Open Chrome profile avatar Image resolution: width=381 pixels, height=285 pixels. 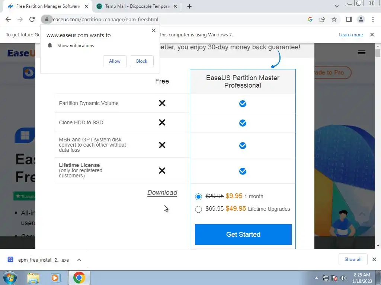[361, 19]
